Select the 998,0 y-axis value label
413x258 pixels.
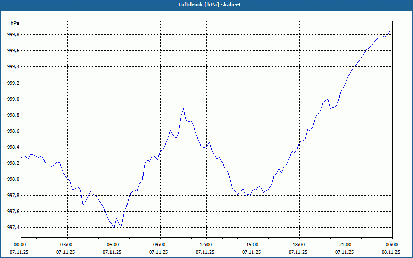coord(11,179)
